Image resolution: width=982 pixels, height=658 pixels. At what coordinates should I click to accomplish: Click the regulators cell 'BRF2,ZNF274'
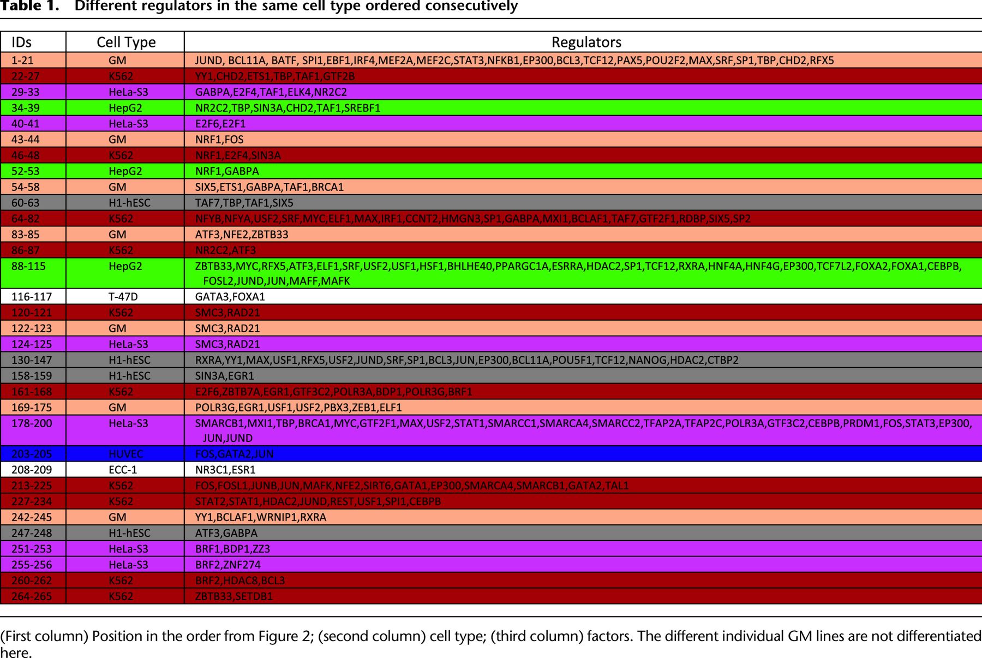(227, 565)
